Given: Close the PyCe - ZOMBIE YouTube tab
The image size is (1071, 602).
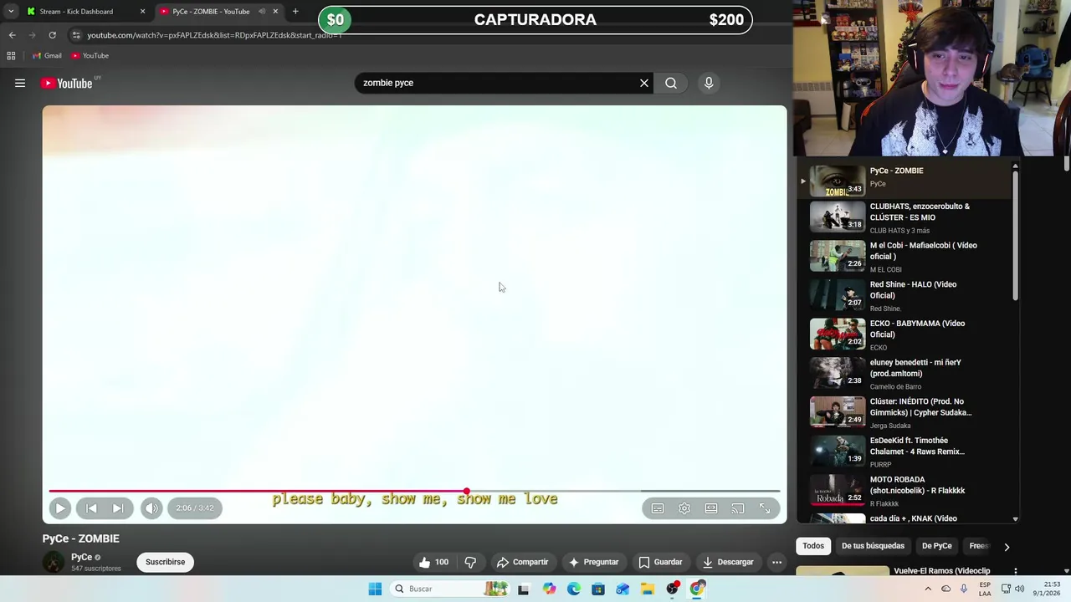Looking at the screenshot, I should tap(275, 12).
